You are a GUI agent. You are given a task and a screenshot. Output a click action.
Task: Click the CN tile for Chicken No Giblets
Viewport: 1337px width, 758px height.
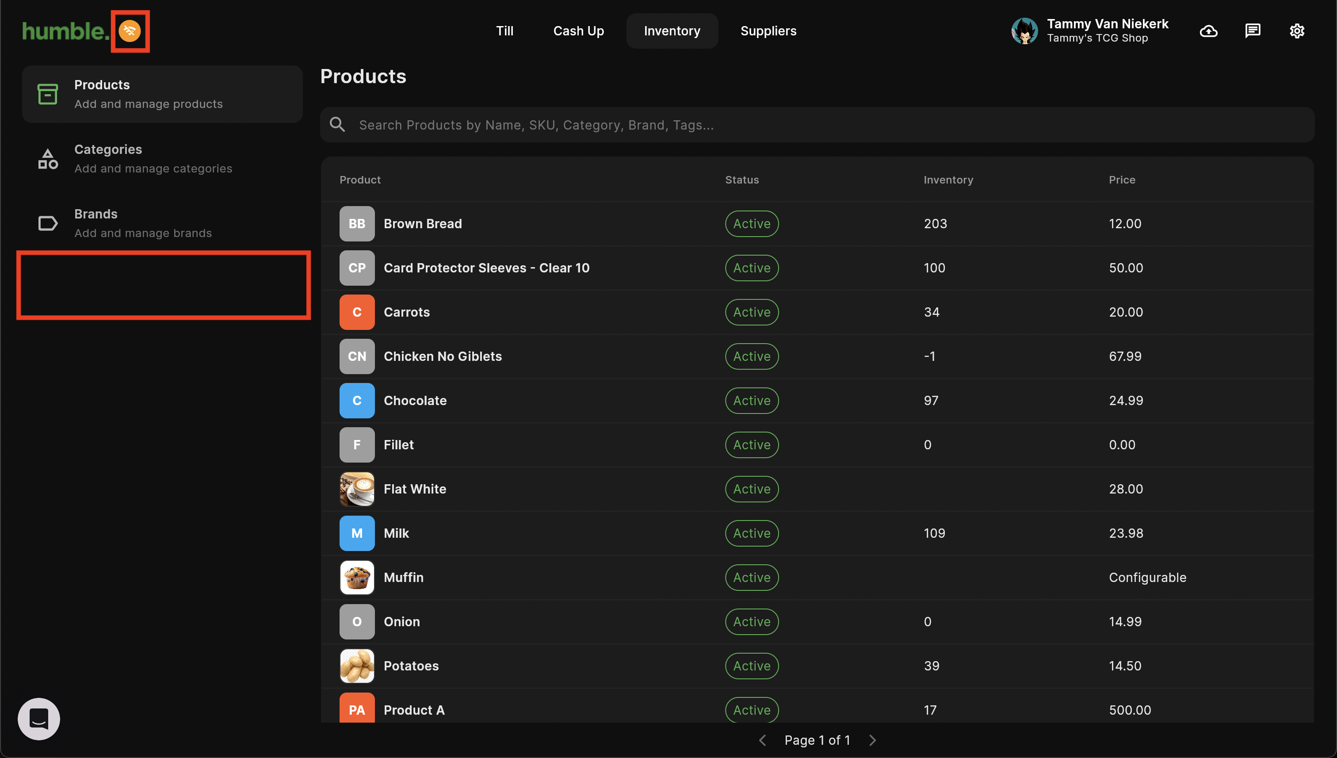[x=357, y=356]
